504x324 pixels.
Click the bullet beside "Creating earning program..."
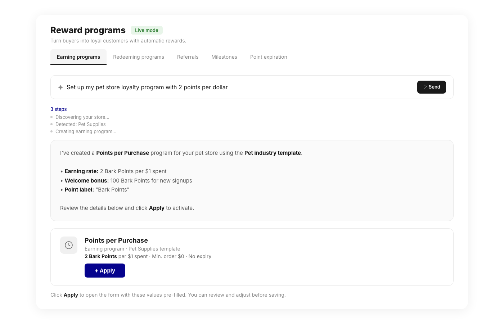point(51,131)
